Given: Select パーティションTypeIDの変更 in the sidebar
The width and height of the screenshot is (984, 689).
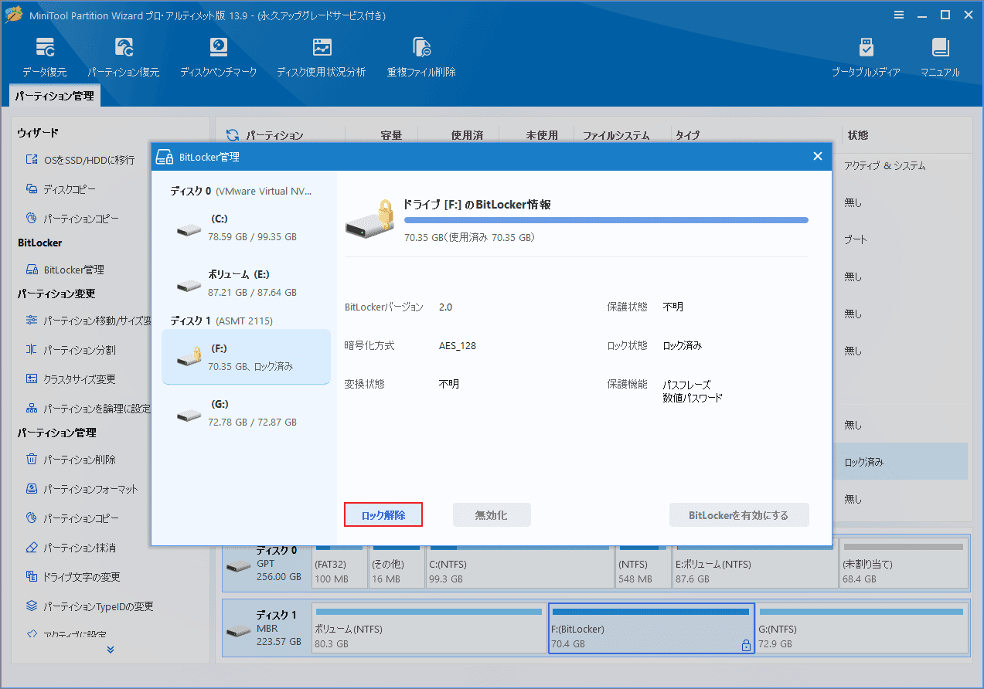Looking at the screenshot, I should coord(90,606).
